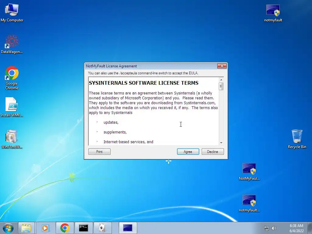Click the license scrollbar down arrow
The height and width of the screenshot is (234, 312).
pos(221,143)
